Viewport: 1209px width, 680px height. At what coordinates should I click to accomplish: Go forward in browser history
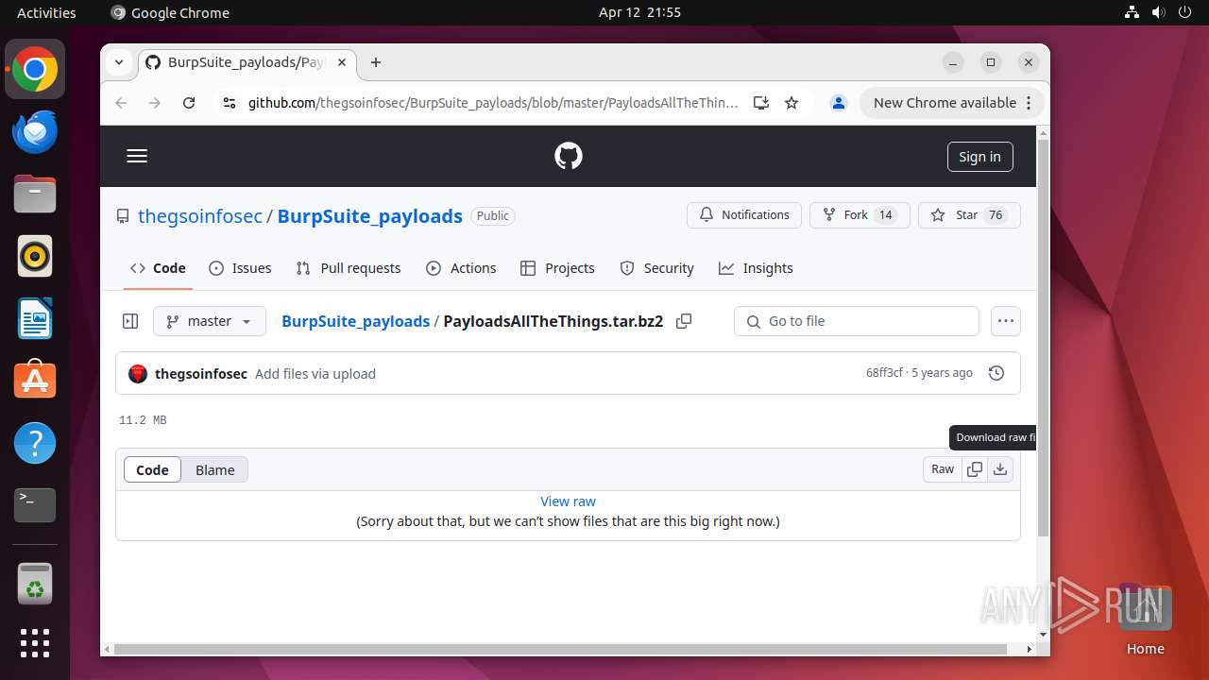click(155, 103)
